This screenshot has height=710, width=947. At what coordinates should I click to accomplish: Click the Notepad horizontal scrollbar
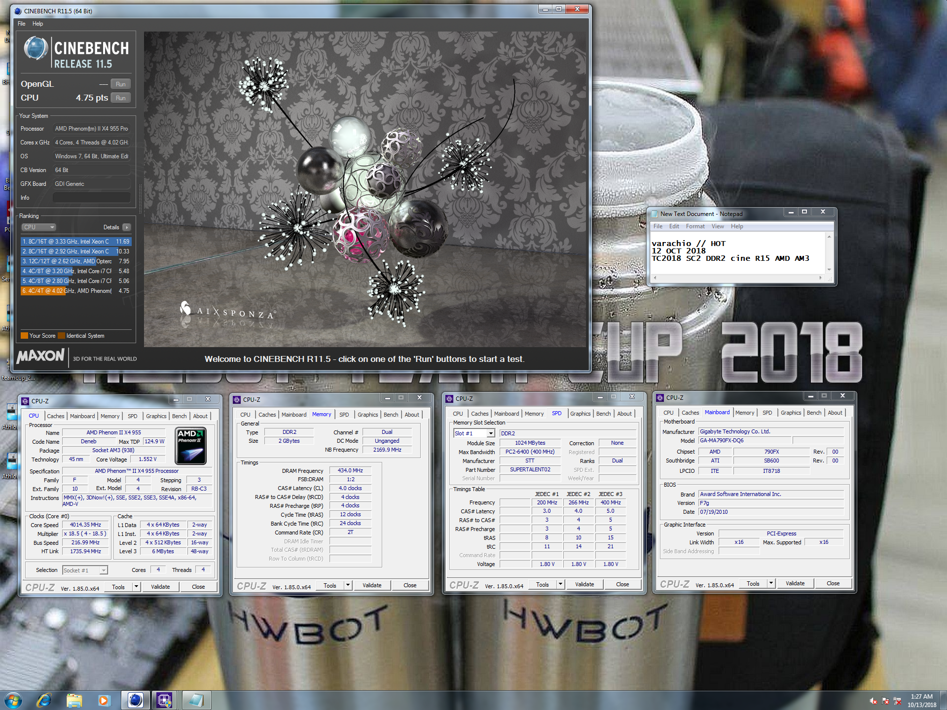(737, 278)
